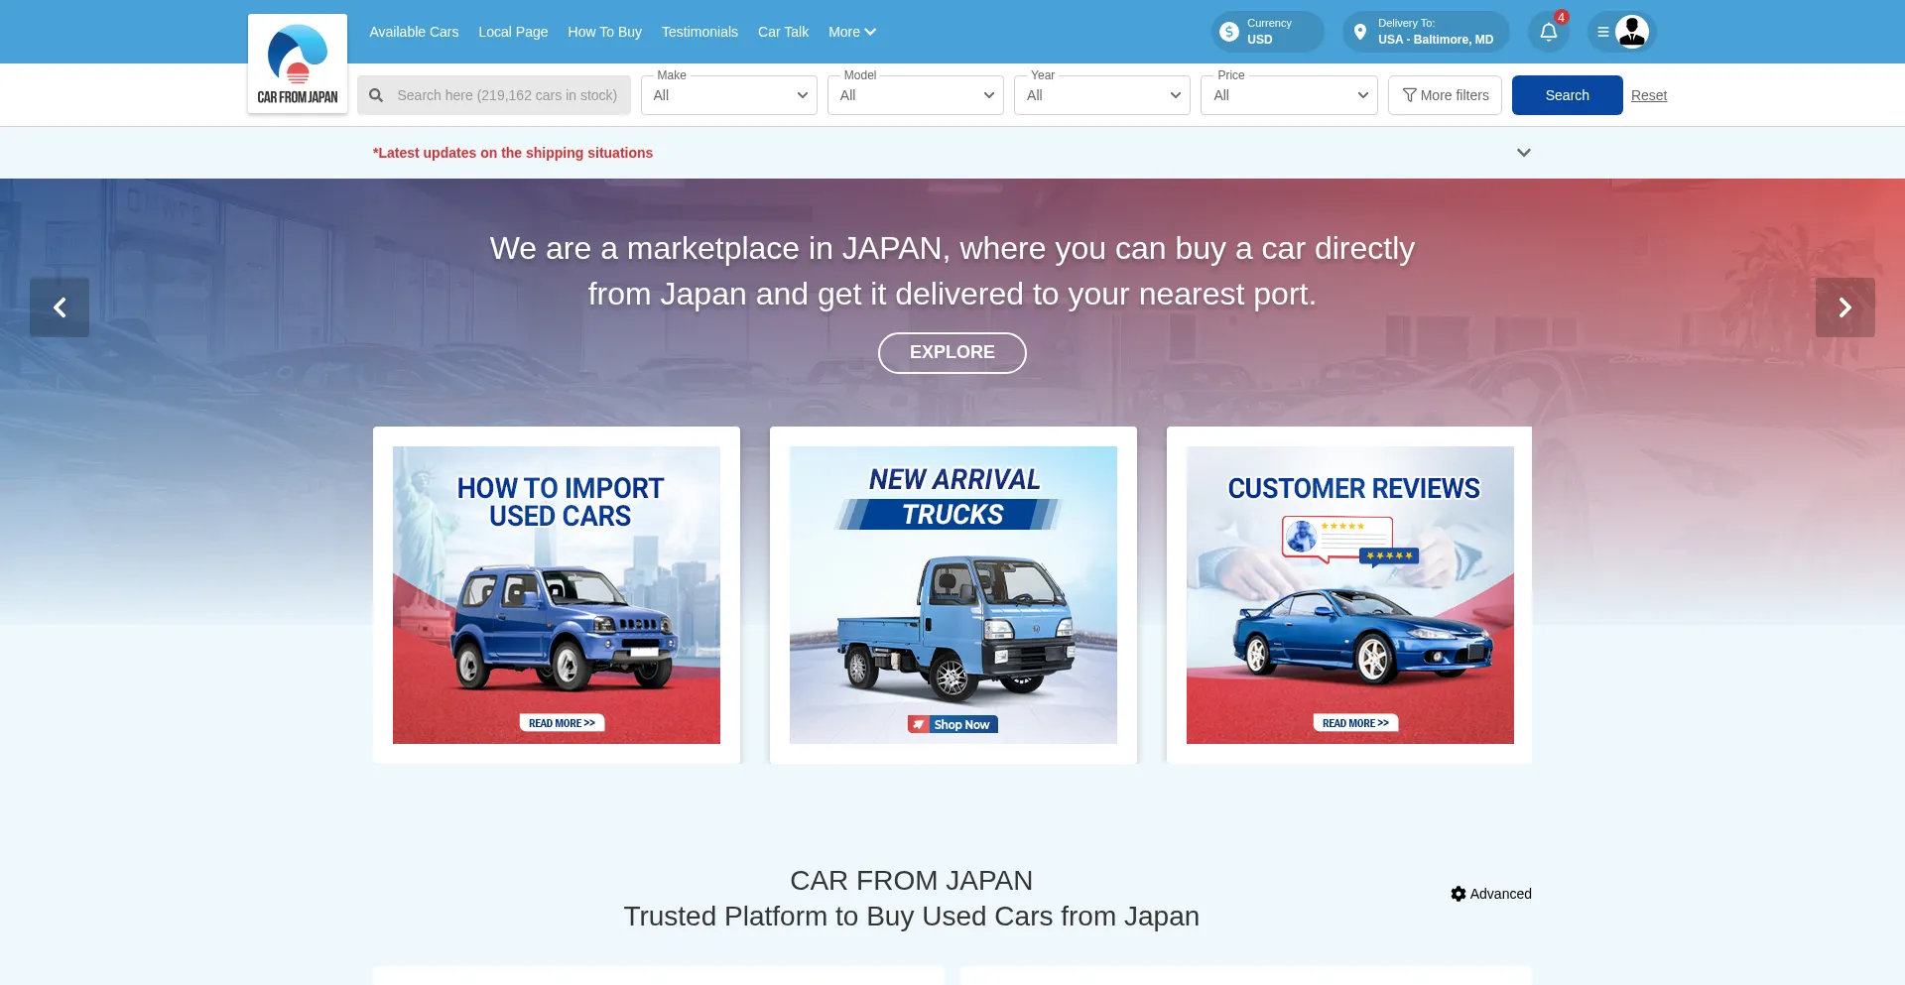Click the blue Search button
1905x985 pixels.
pos(1567,95)
